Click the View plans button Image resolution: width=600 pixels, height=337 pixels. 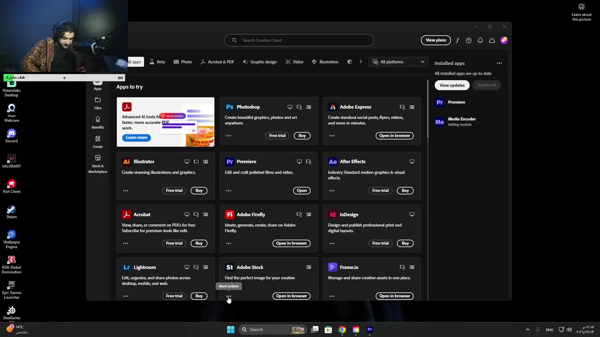[x=435, y=40]
